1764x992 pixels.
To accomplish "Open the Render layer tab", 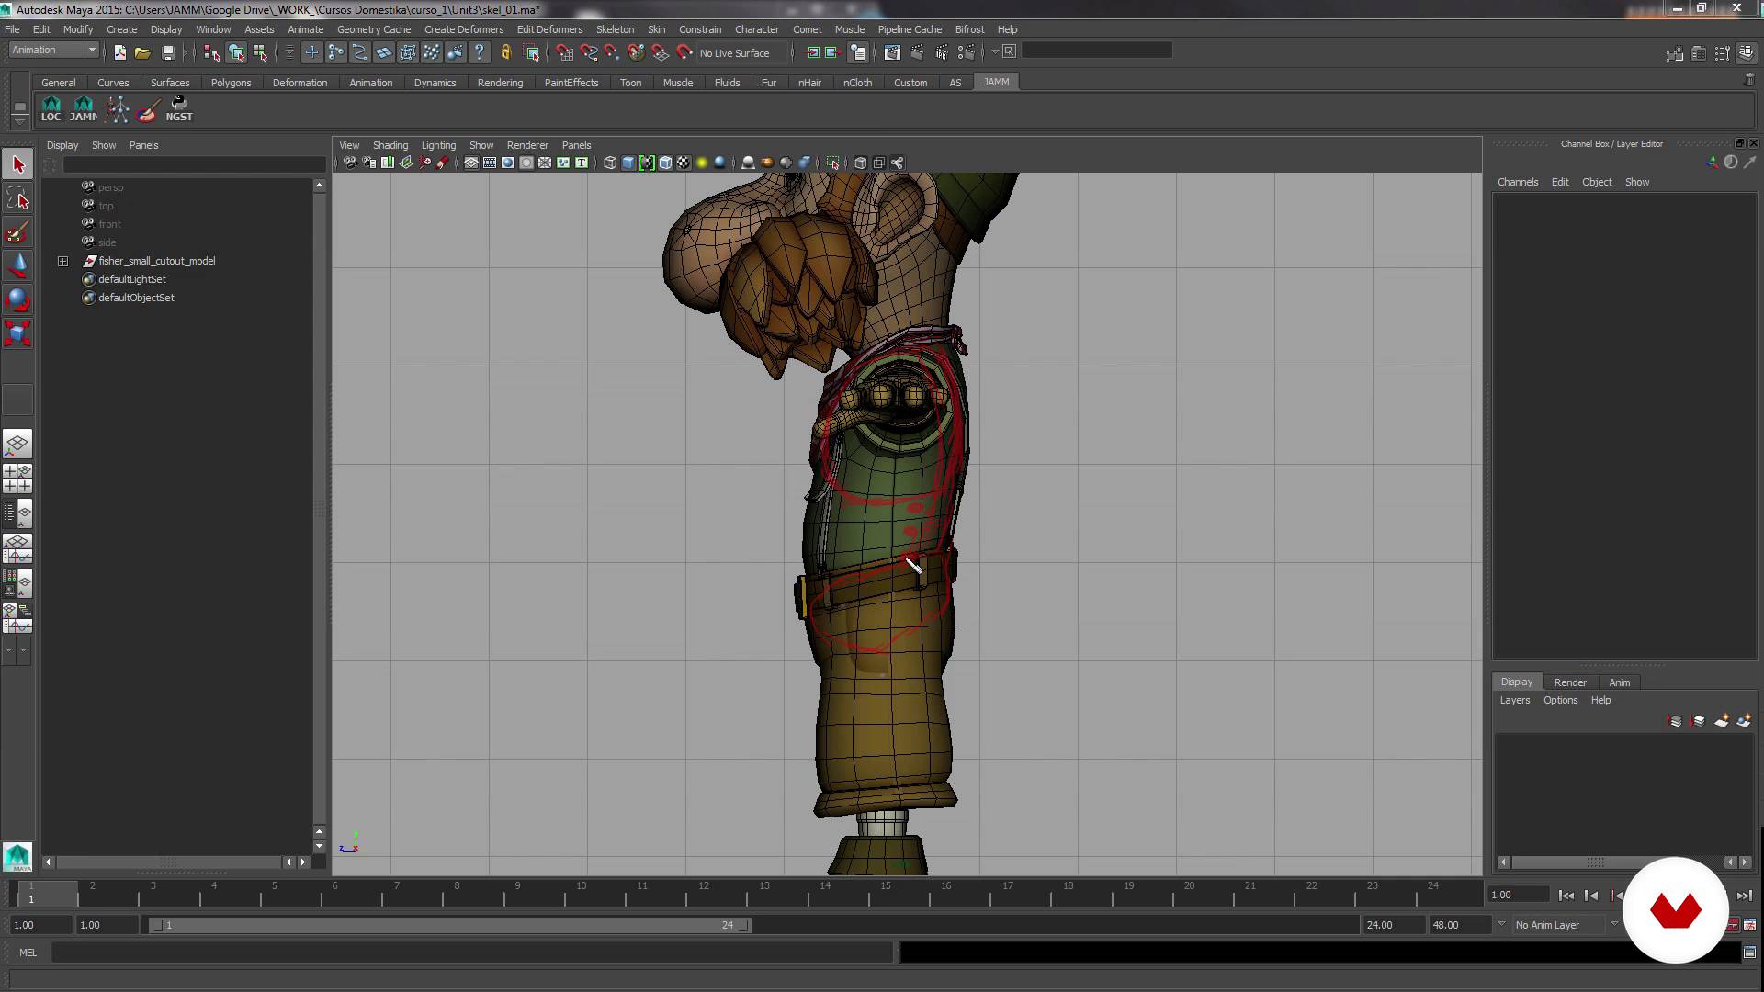I will pyautogui.click(x=1569, y=682).
